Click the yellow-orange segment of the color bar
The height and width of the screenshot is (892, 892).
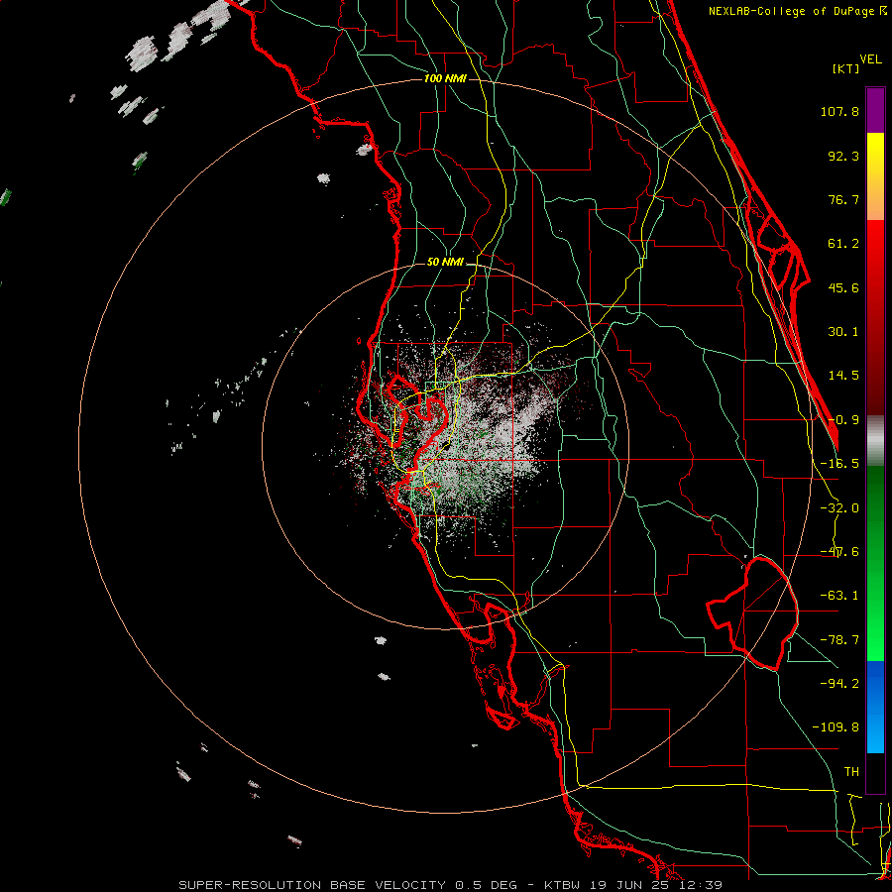point(875,176)
